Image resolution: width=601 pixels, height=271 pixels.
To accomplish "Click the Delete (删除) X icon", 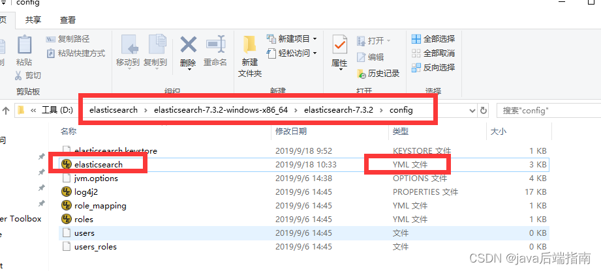I will (x=188, y=44).
